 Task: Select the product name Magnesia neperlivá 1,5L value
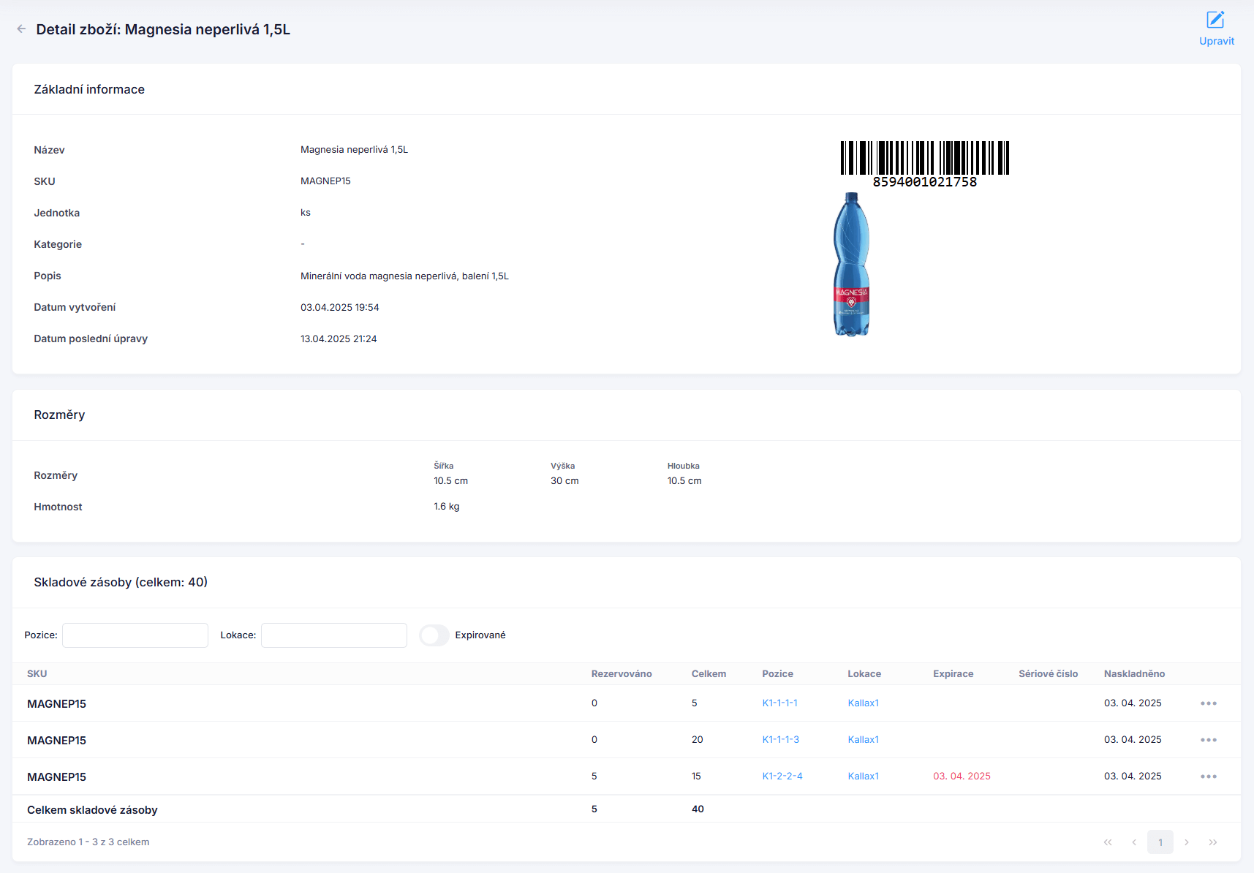tap(355, 150)
